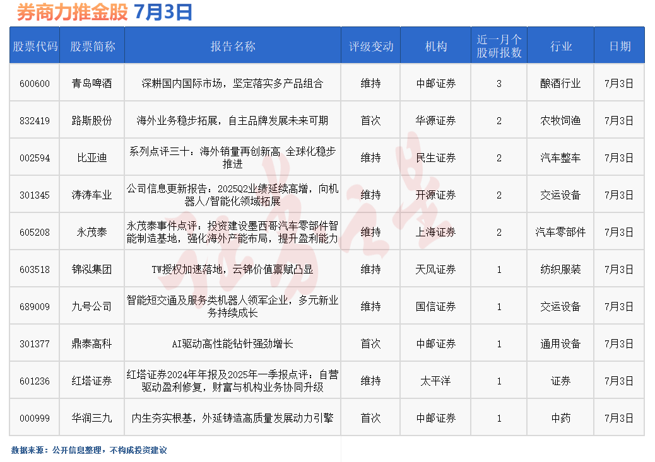
Task: Select the stock name 鼎泰高科
Action: point(92,344)
